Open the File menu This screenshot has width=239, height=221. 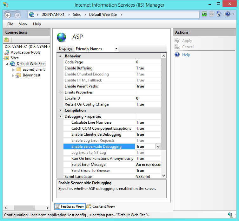[10, 24]
